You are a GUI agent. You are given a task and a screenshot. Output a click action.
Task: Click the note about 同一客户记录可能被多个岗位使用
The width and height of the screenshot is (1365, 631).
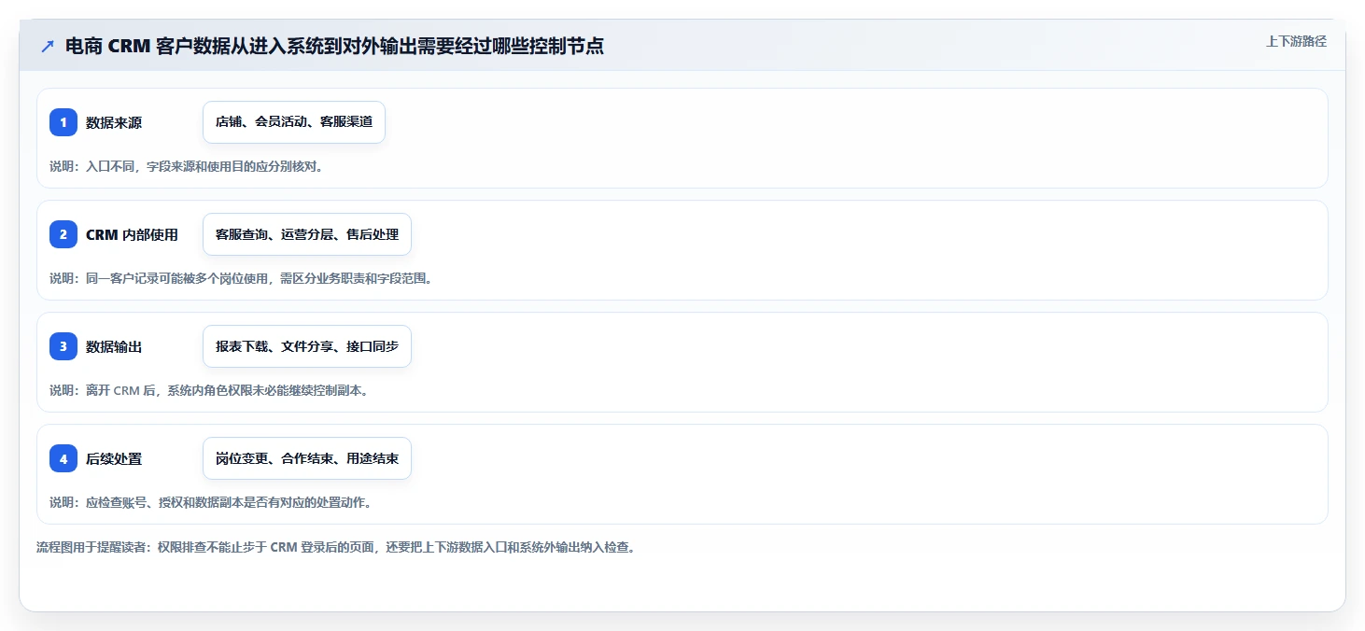click(241, 278)
